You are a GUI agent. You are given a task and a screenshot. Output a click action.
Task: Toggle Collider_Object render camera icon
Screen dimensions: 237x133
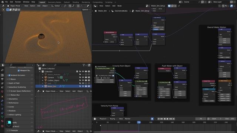[x=89, y=81]
